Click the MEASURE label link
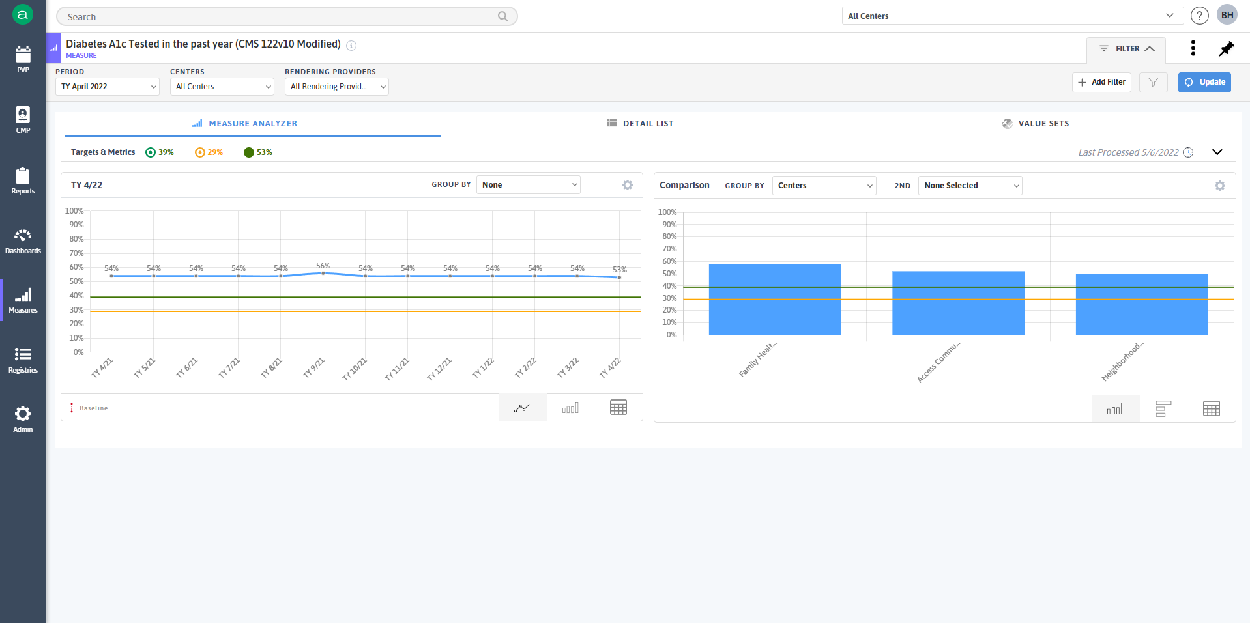Image resolution: width=1250 pixels, height=626 pixels. (x=81, y=56)
